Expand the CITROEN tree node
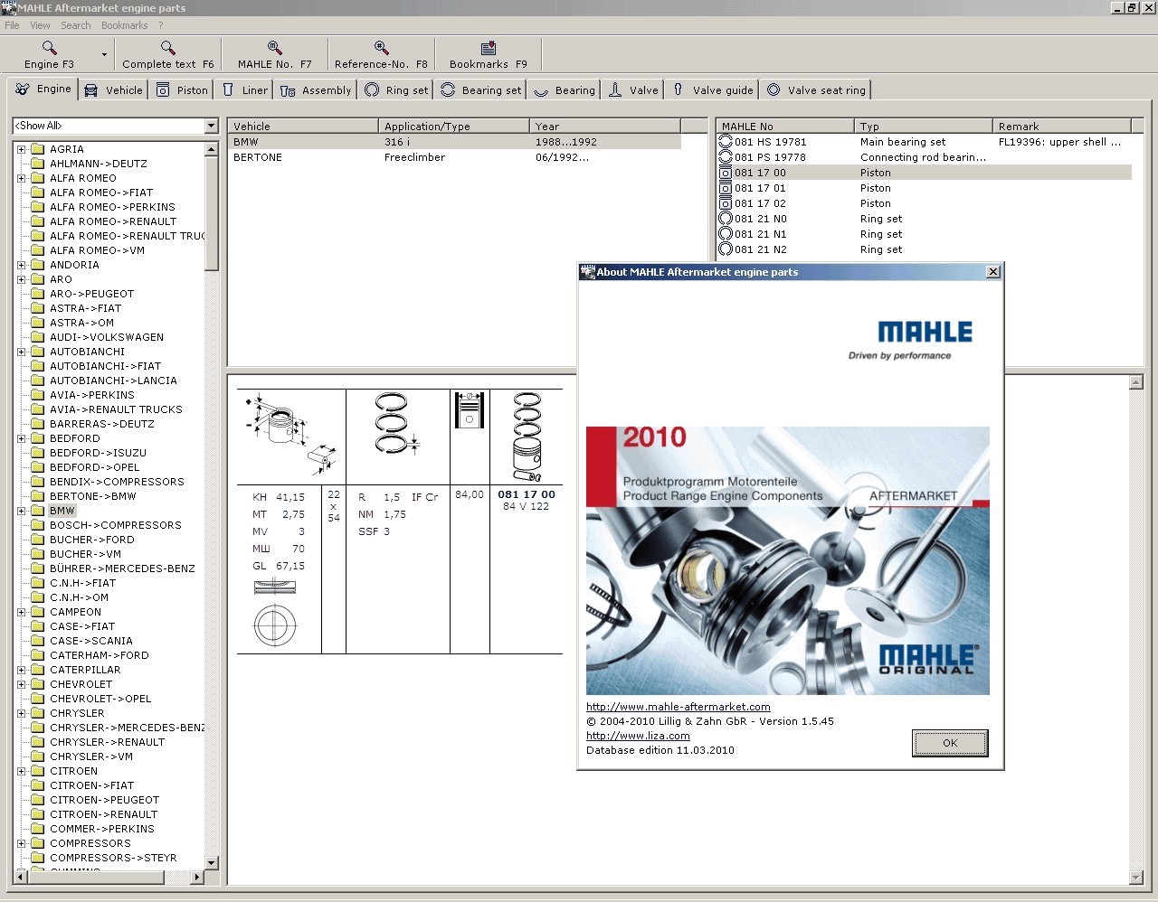The width and height of the screenshot is (1158, 902). click(20, 771)
